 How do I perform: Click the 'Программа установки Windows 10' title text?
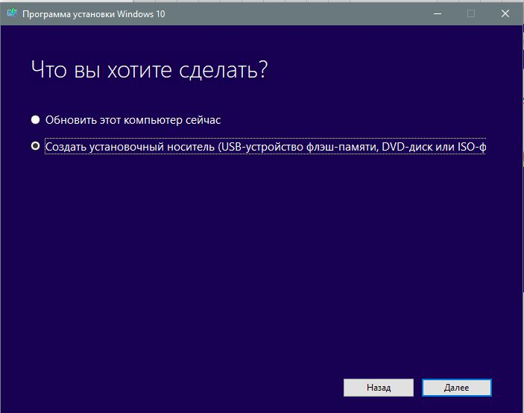[94, 14]
